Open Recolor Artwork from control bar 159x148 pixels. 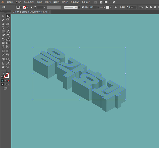tap(116, 7)
